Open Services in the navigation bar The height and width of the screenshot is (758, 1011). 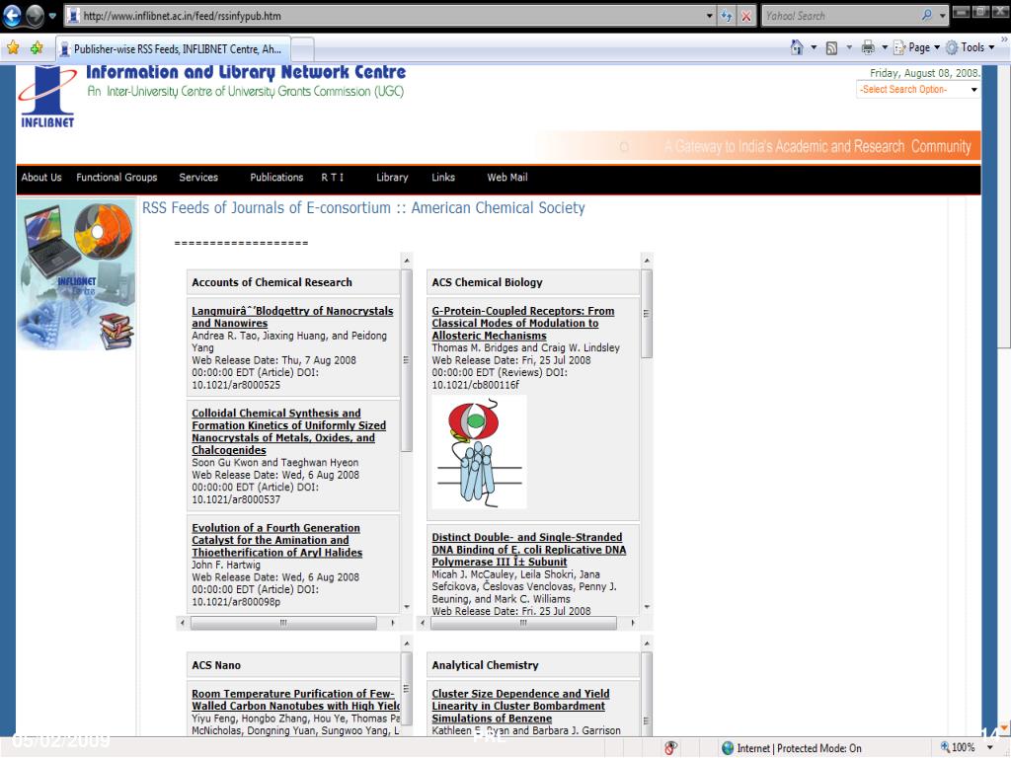(198, 178)
